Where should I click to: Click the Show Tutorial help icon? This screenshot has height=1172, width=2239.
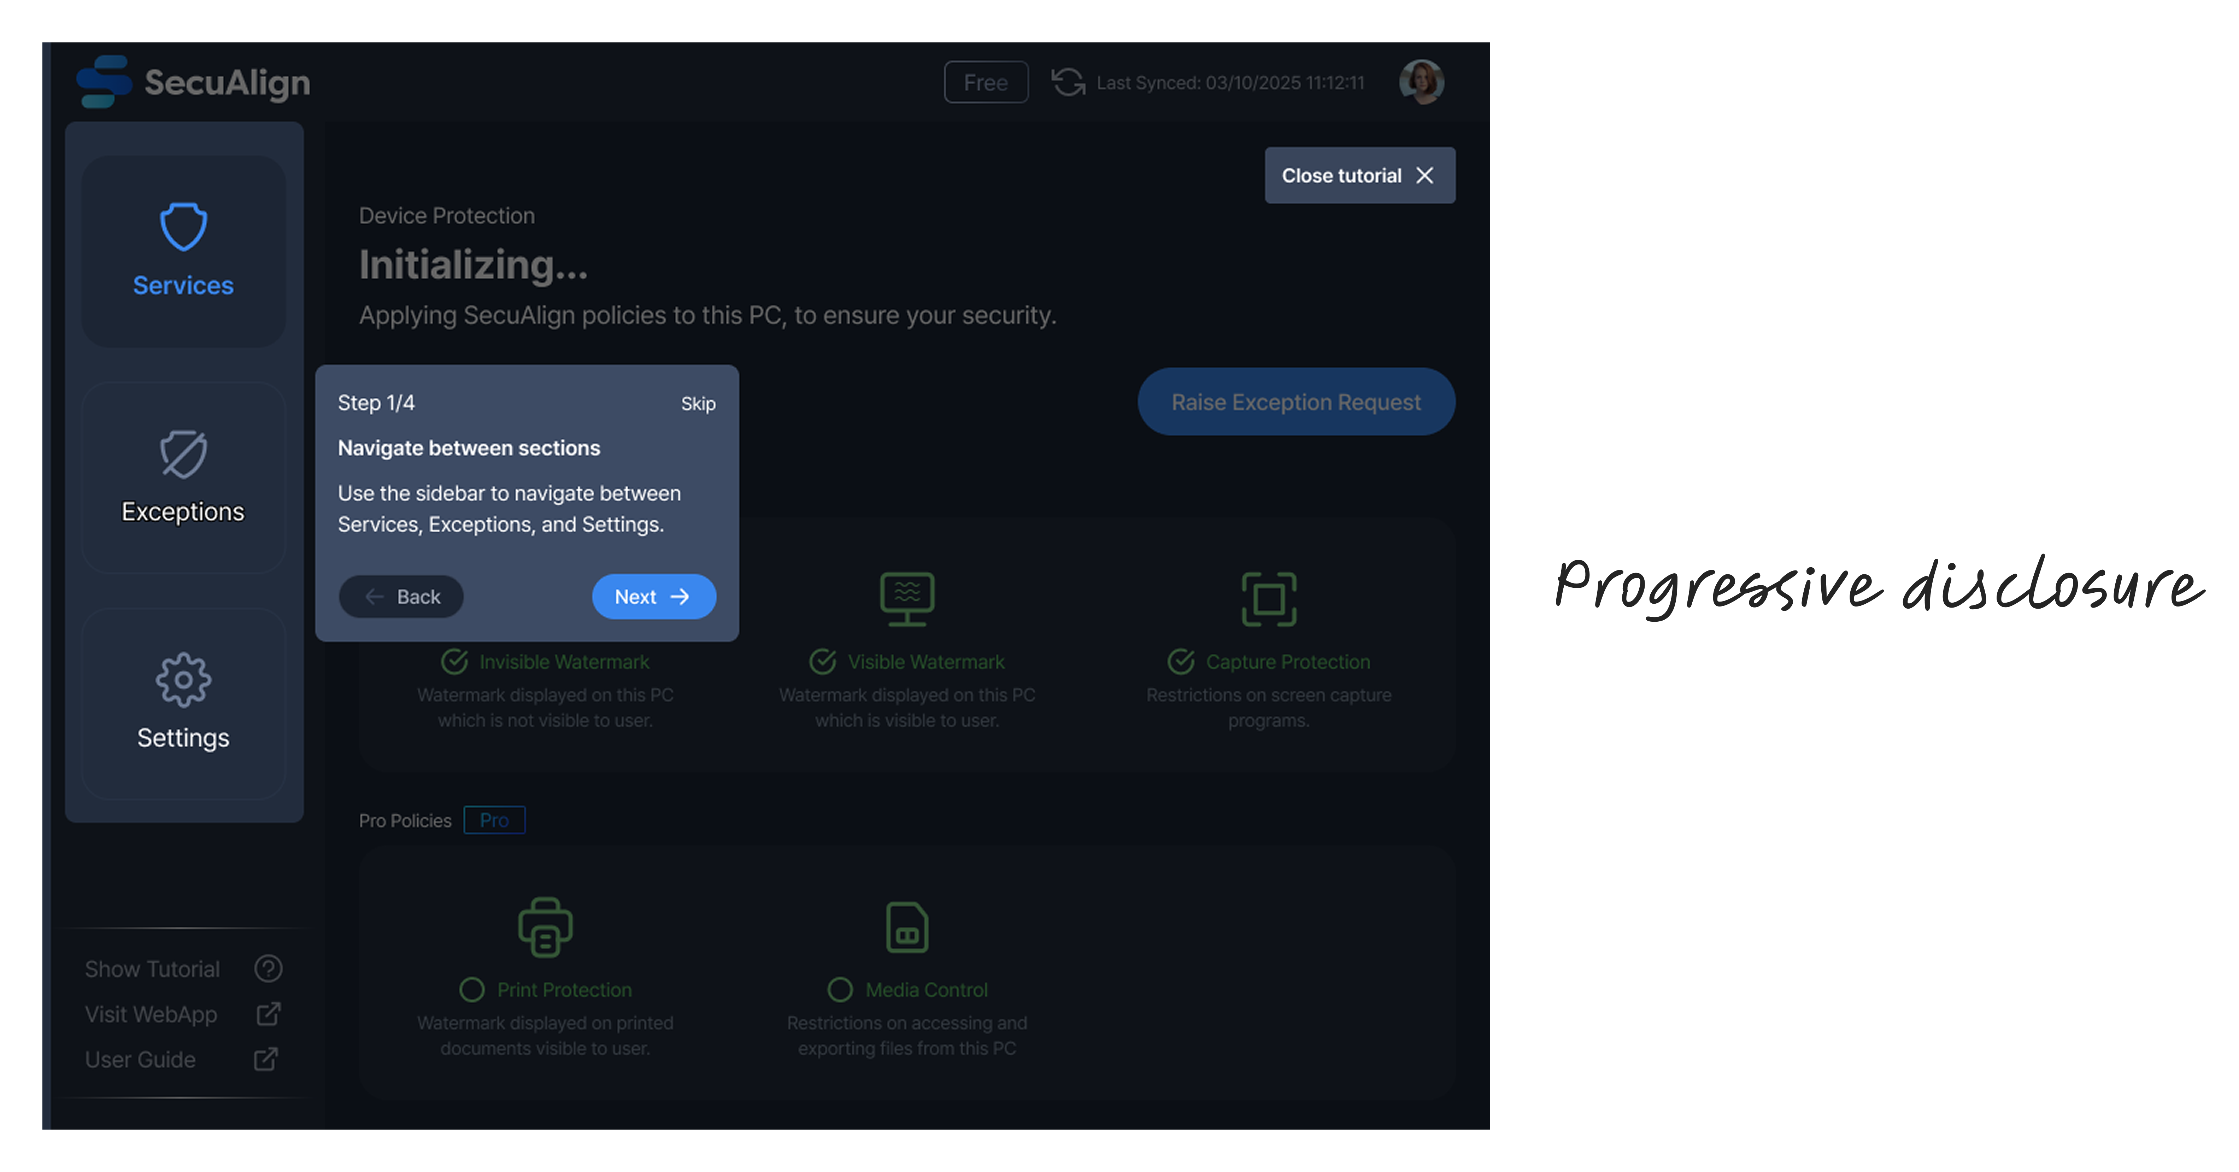pyautogui.click(x=268, y=968)
